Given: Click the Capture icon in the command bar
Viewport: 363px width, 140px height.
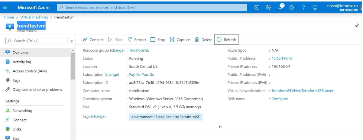Looking at the screenshot, I should pos(172,40).
